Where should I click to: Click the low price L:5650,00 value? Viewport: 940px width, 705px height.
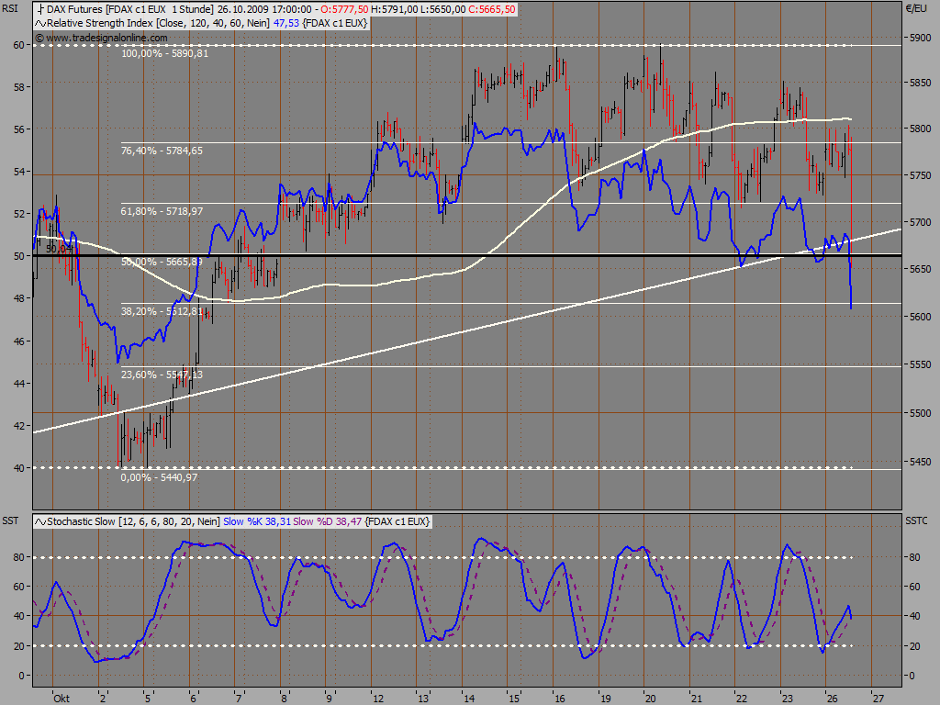pos(442,9)
